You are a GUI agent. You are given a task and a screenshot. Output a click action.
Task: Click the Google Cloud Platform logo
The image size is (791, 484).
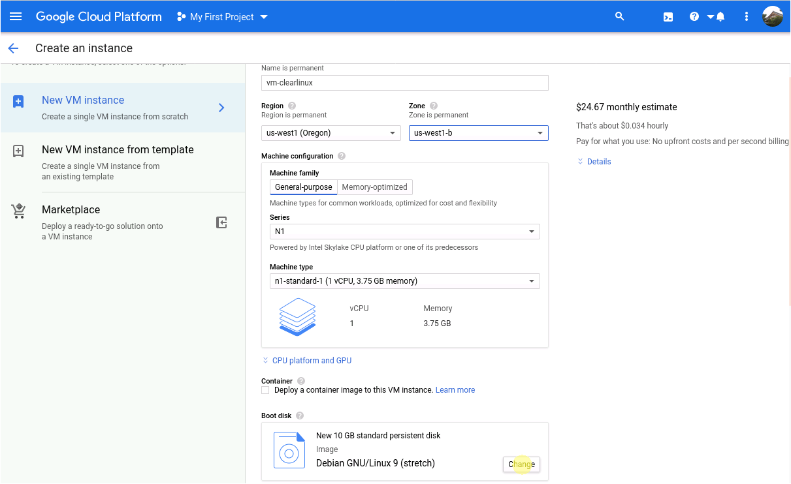tap(99, 17)
